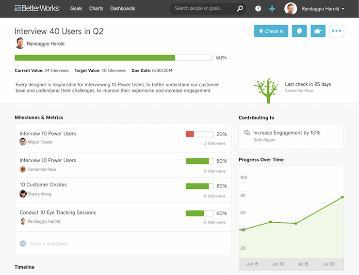Click the blue plus add icon

272,9
